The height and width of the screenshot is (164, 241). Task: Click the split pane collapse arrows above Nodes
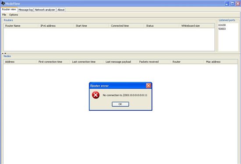point(4,53)
